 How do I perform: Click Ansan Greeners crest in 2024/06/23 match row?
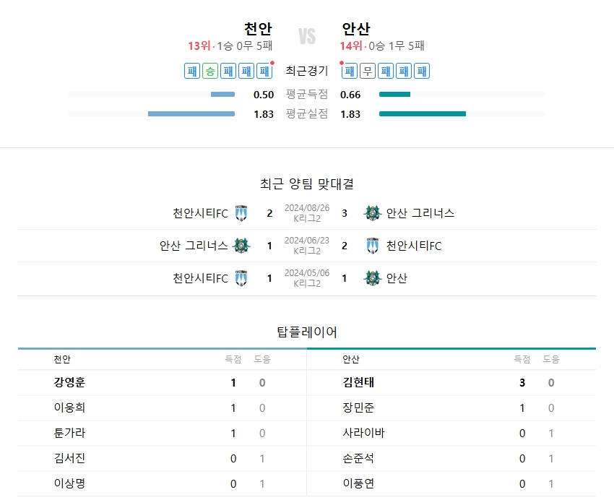(x=241, y=246)
